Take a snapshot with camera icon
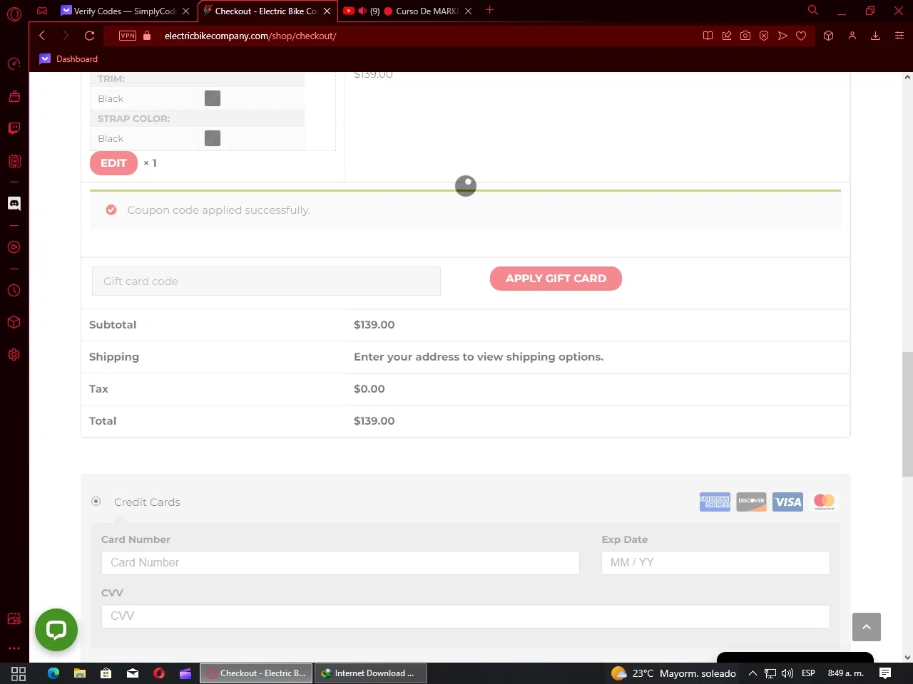This screenshot has width=913, height=684. [x=745, y=36]
